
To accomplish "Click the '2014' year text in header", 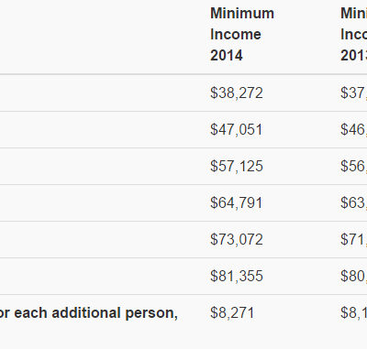I will pyautogui.click(x=227, y=55).
